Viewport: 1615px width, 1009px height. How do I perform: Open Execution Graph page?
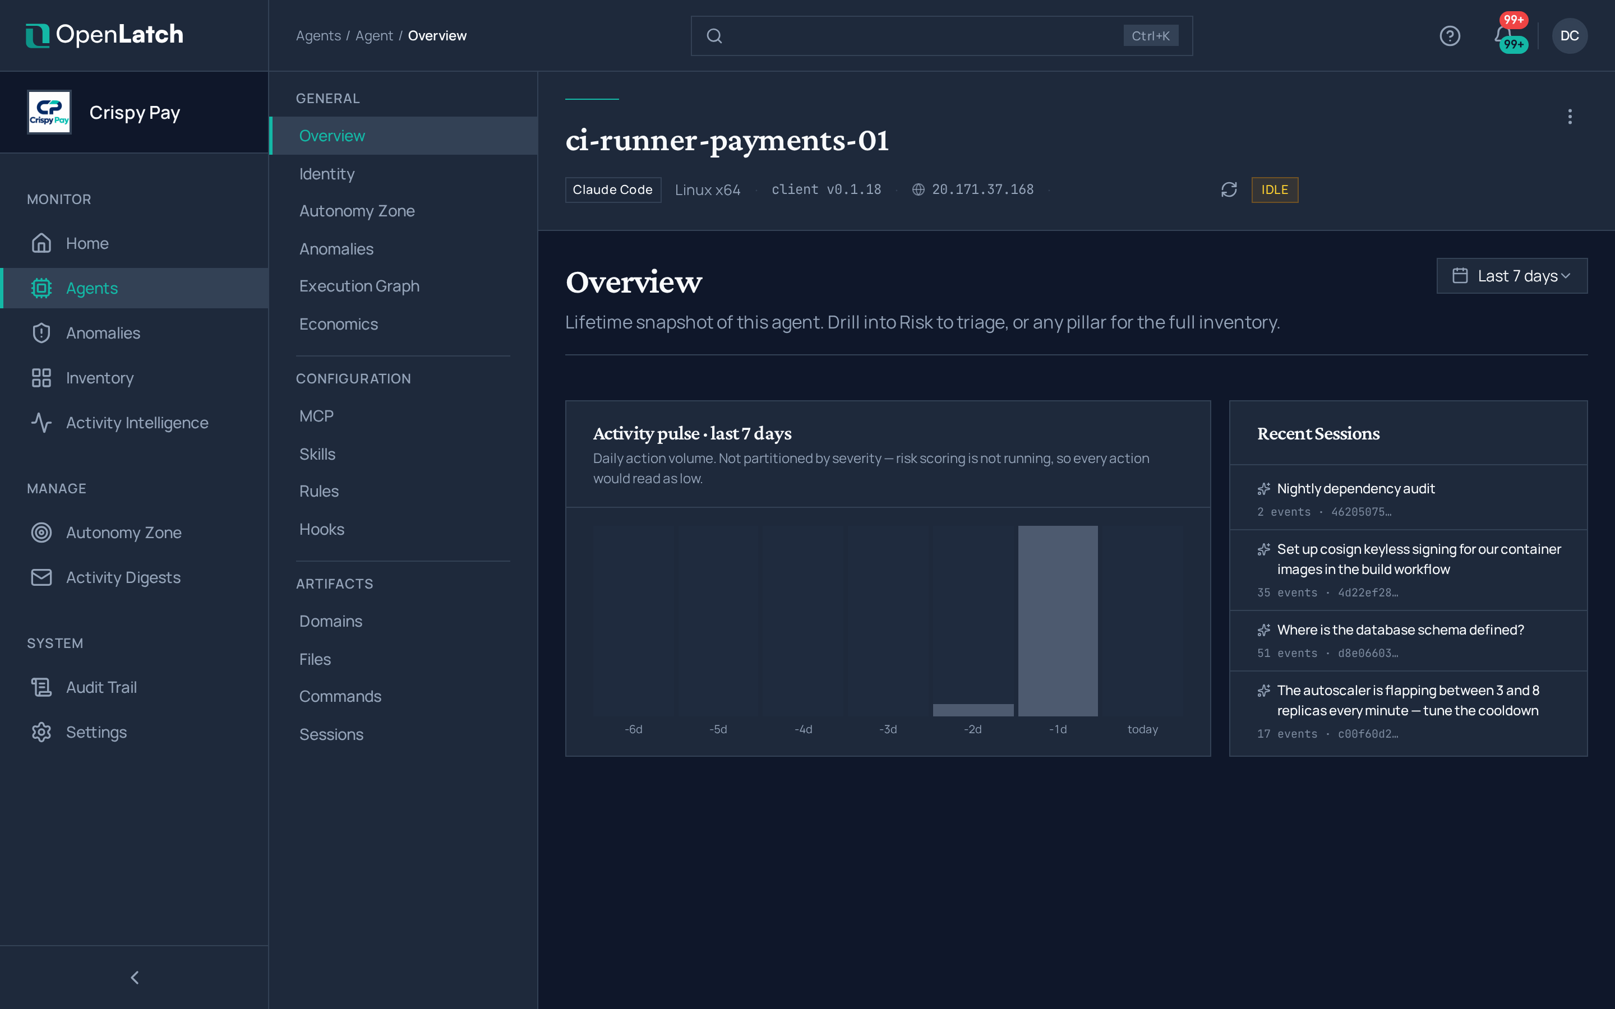point(404,286)
